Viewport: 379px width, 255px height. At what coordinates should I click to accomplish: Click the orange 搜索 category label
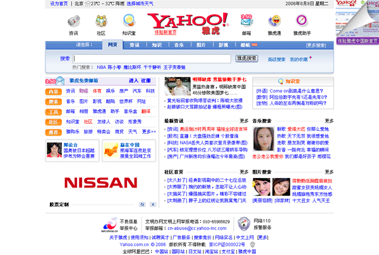(x=54, y=102)
